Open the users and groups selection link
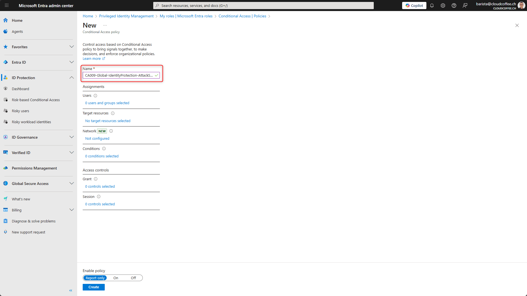Screen dimensions: 527x296 coord(107,103)
